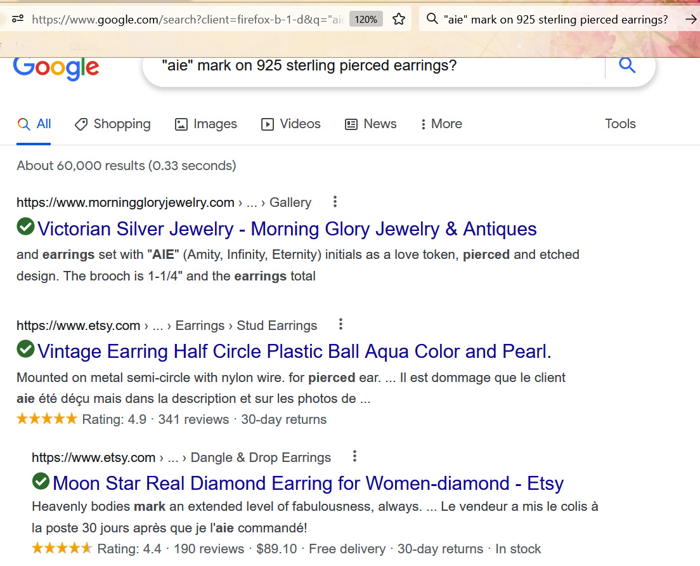This screenshot has width=700, height=566.
Task: Switch to the Shopping tab
Action: pyautogui.click(x=113, y=124)
